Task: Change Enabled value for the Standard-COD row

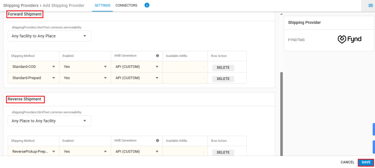Action: pos(85,67)
